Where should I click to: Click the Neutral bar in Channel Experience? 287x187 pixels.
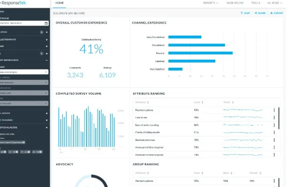point(200,53)
